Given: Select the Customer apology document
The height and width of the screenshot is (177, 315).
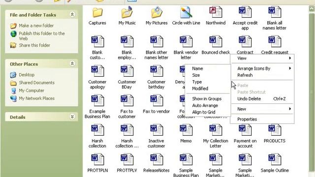Looking at the screenshot, I should click(97, 71).
